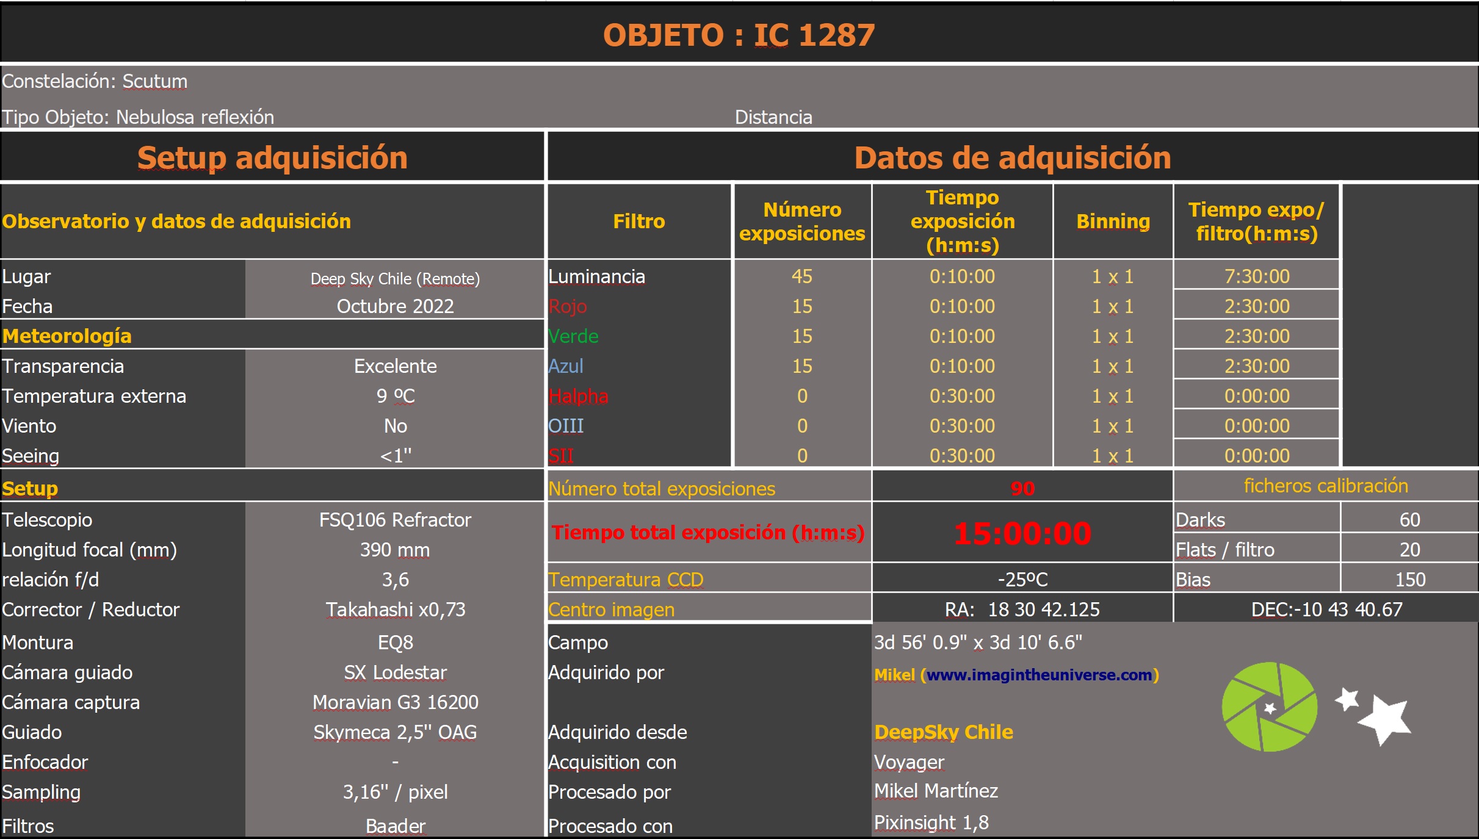Click the small white star icon
1479x839 pixels.
click(x=1347, y=699)
